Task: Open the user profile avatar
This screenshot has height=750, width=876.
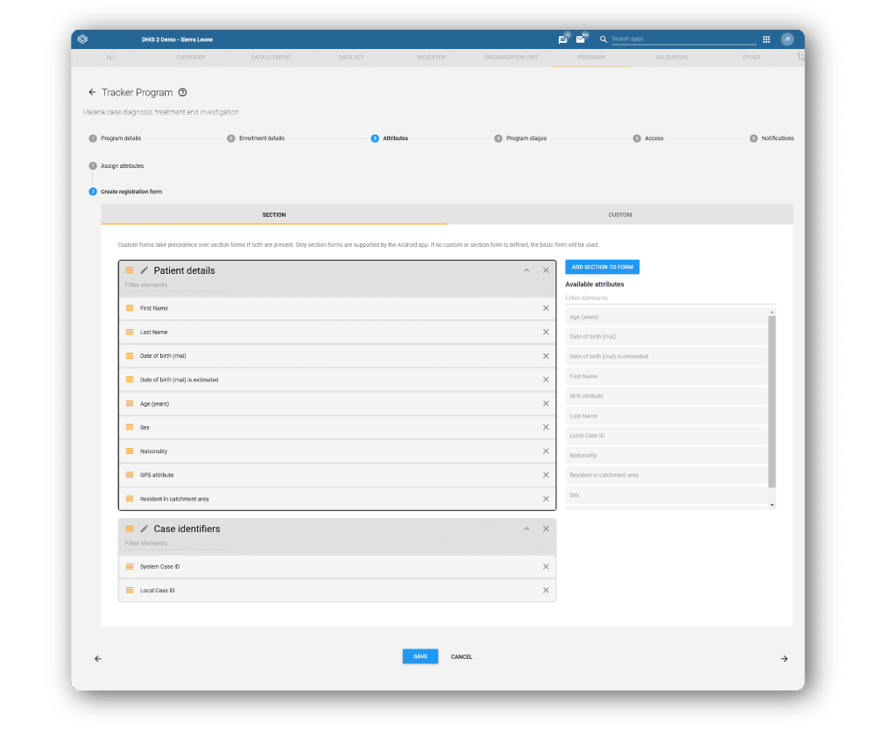Action: (x=788, y=39)
